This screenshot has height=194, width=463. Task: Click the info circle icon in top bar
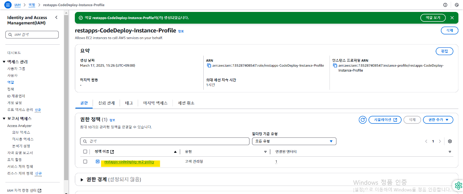pos(445,5)
